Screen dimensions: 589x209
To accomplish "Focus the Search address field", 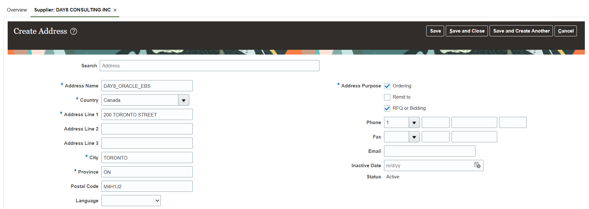I will pos(209,66).
